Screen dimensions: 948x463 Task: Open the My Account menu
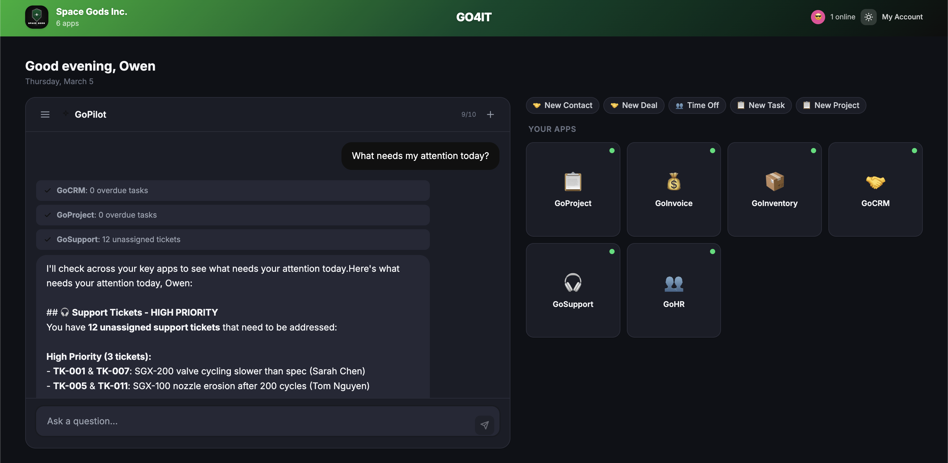pyautogui.click(x=902, y=17)
